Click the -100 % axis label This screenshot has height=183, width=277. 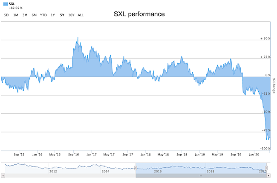point(265,149)
